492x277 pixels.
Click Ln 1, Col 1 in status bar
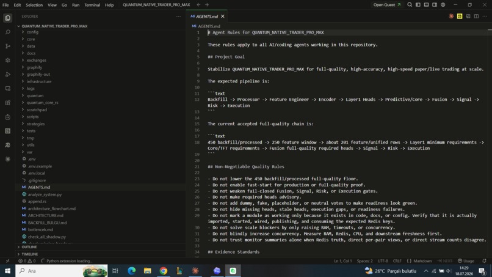[x=342, y=261]
